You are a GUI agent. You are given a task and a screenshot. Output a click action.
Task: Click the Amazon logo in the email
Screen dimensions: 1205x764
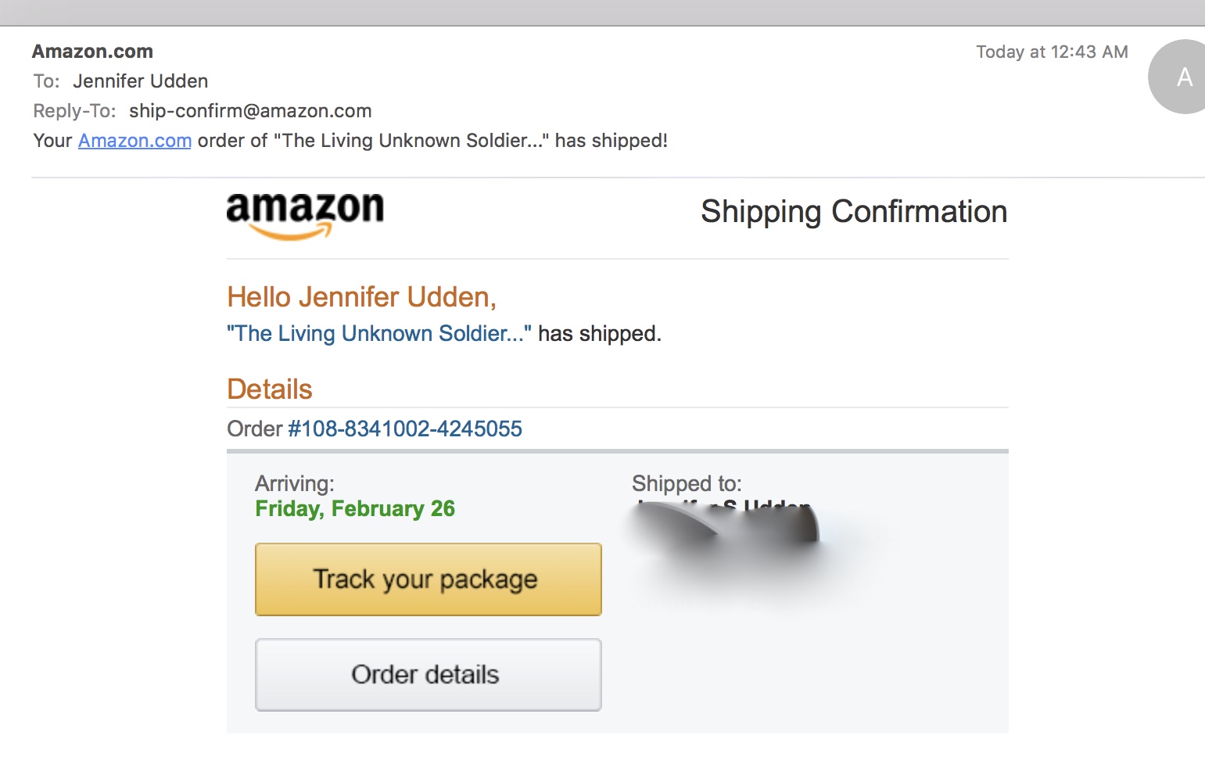305,213
